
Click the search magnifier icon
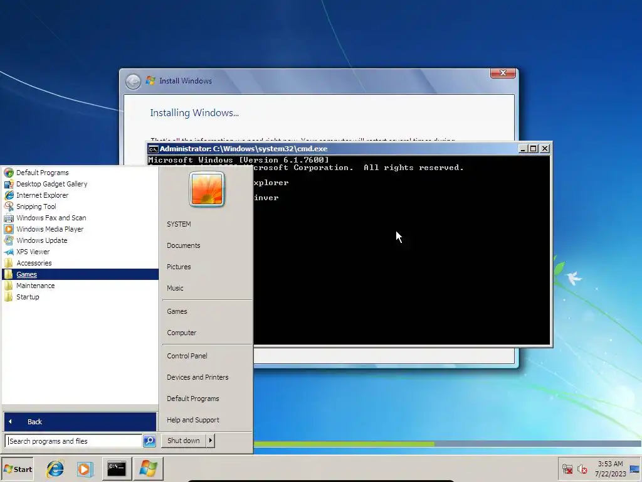point(149,441)
